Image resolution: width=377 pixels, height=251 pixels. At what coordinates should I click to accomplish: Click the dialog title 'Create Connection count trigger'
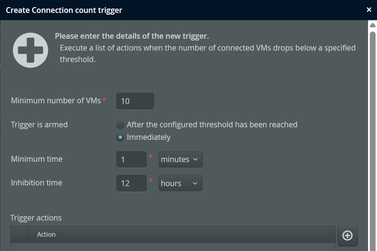point(64,10)
